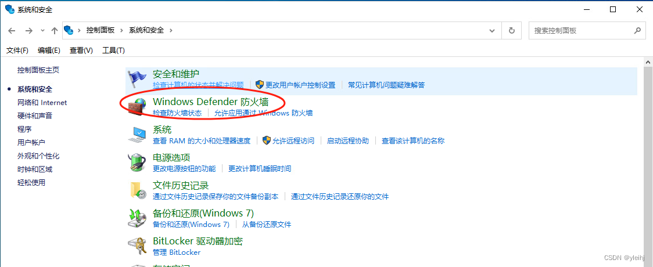Screen dimensions: 653x267
Task: Open Windows Defender 防火墙 heading
Action: tap(211, 102)
